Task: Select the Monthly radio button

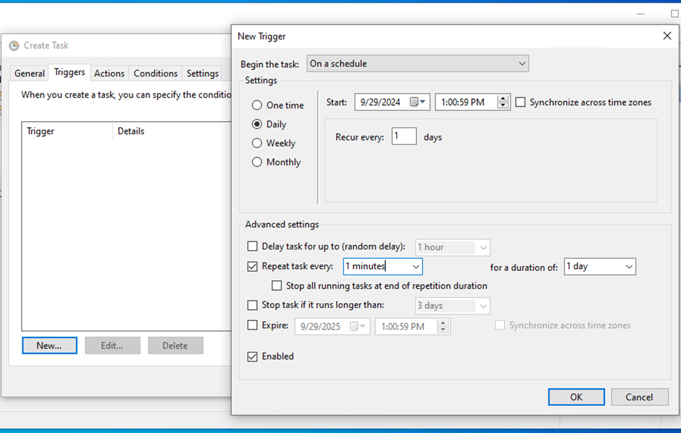Action: point(257,163)
